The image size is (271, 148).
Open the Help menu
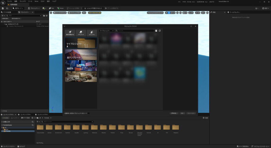[x=54, y=1]
